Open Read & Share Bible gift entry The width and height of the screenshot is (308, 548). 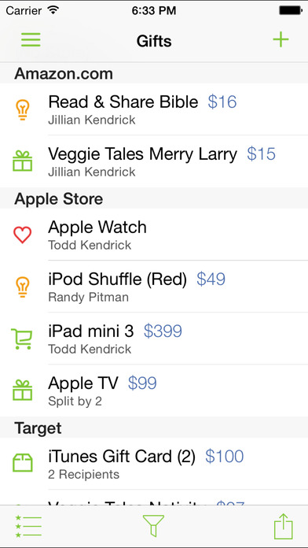(154, 109)
